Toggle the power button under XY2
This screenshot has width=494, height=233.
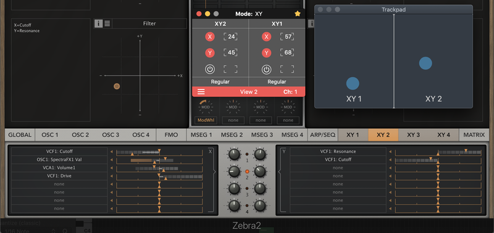(x=210, y=69)
